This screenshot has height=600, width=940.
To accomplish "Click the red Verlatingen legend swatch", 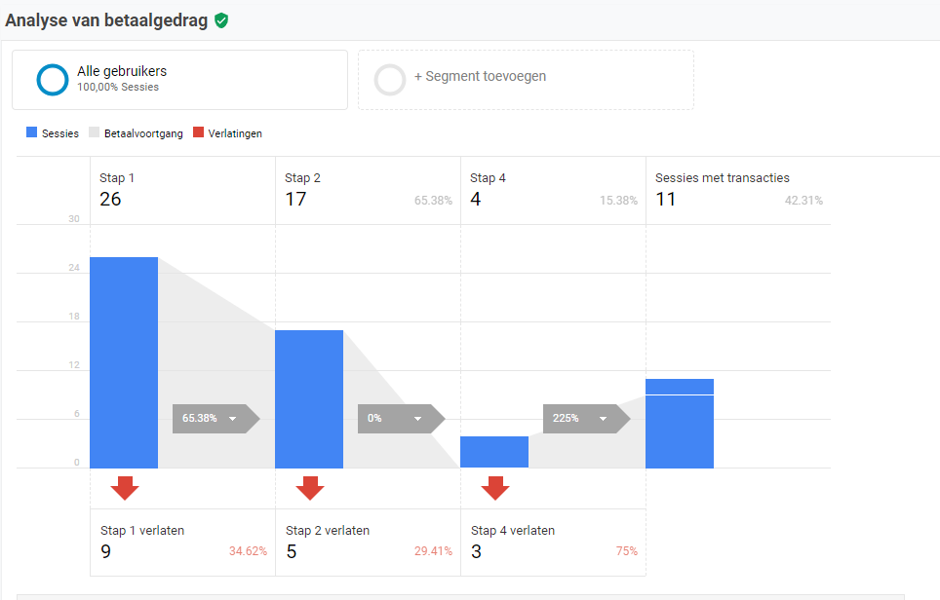I will (198, 132).
